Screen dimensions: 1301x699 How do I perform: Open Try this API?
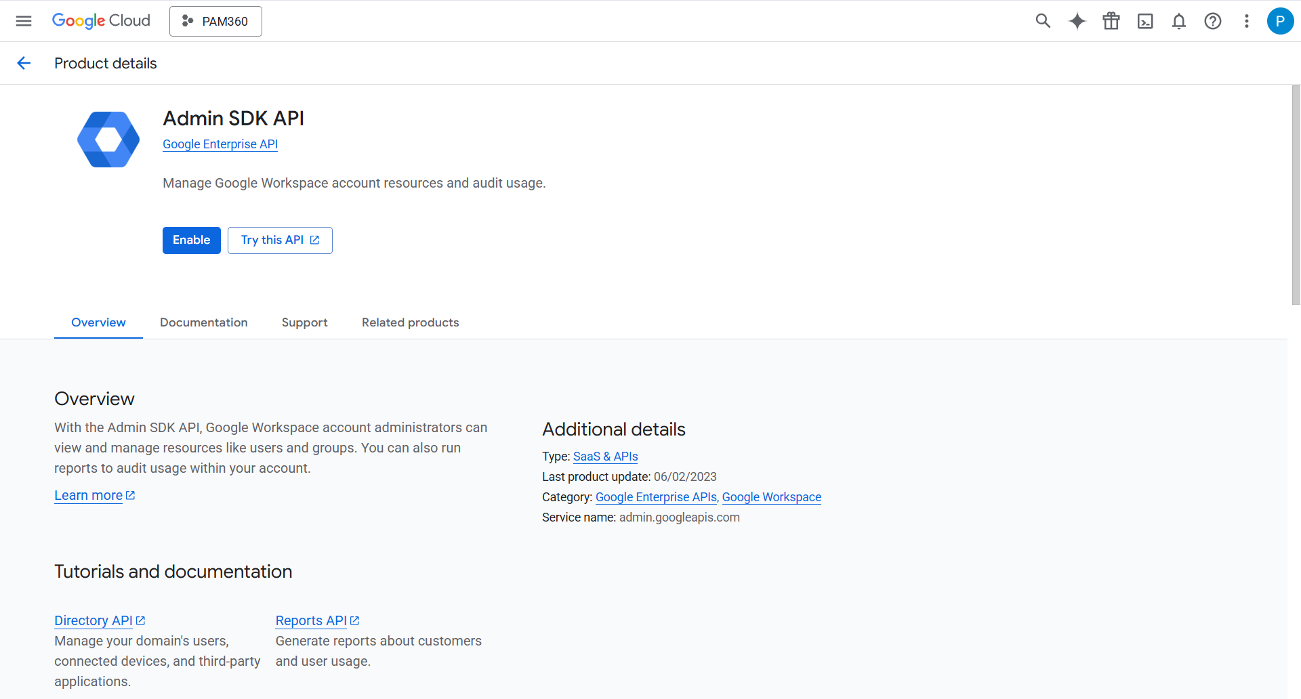click(x=279, y=240)
